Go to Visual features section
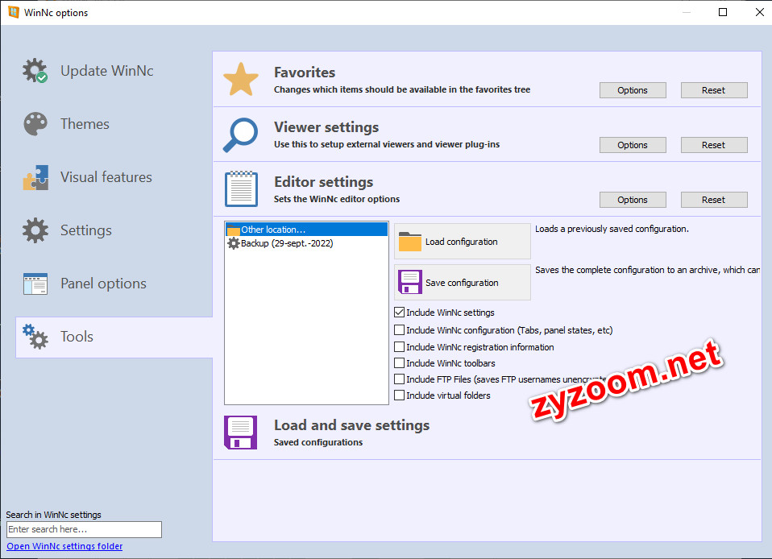 pos(106,177)
